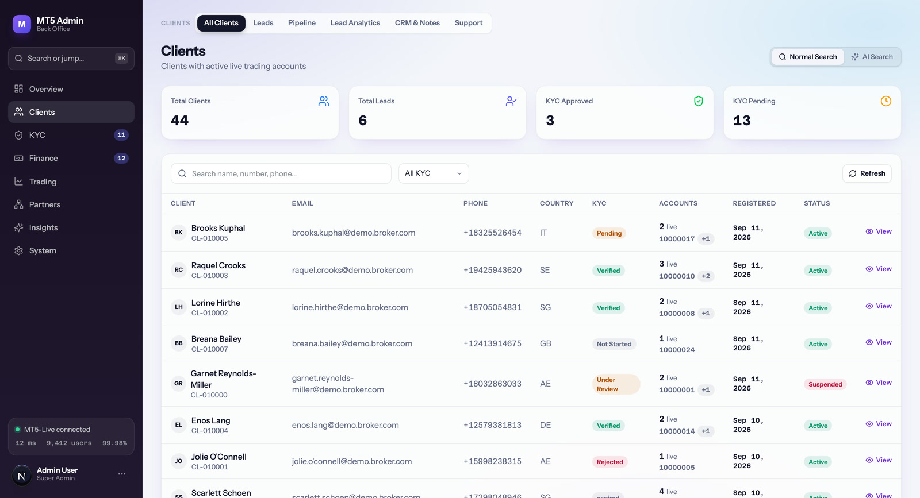Click the Suspended status badge

click(825, 384)
